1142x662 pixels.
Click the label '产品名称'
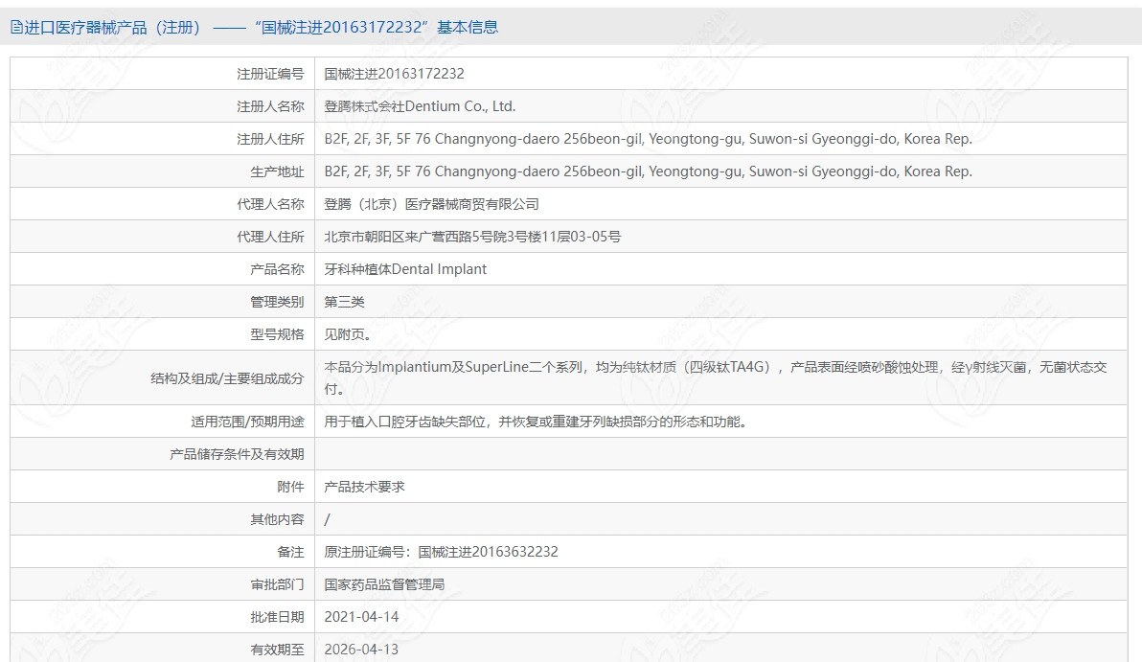277,269
